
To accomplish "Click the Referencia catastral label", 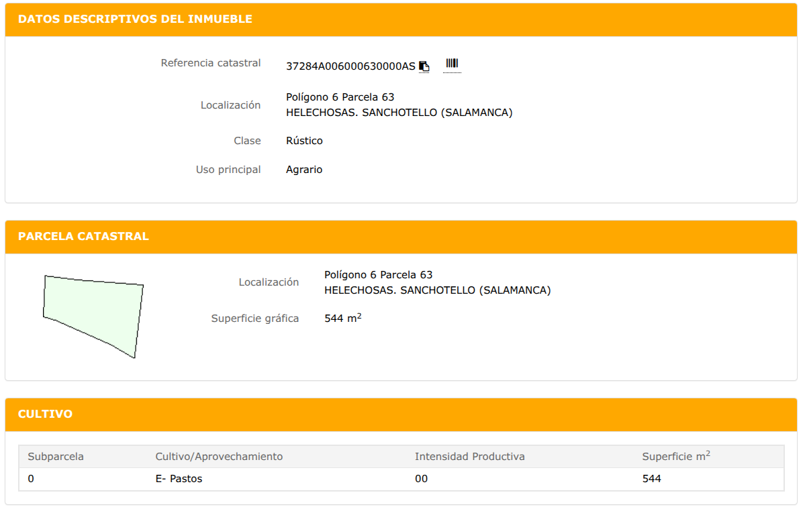I will (211, 63).
